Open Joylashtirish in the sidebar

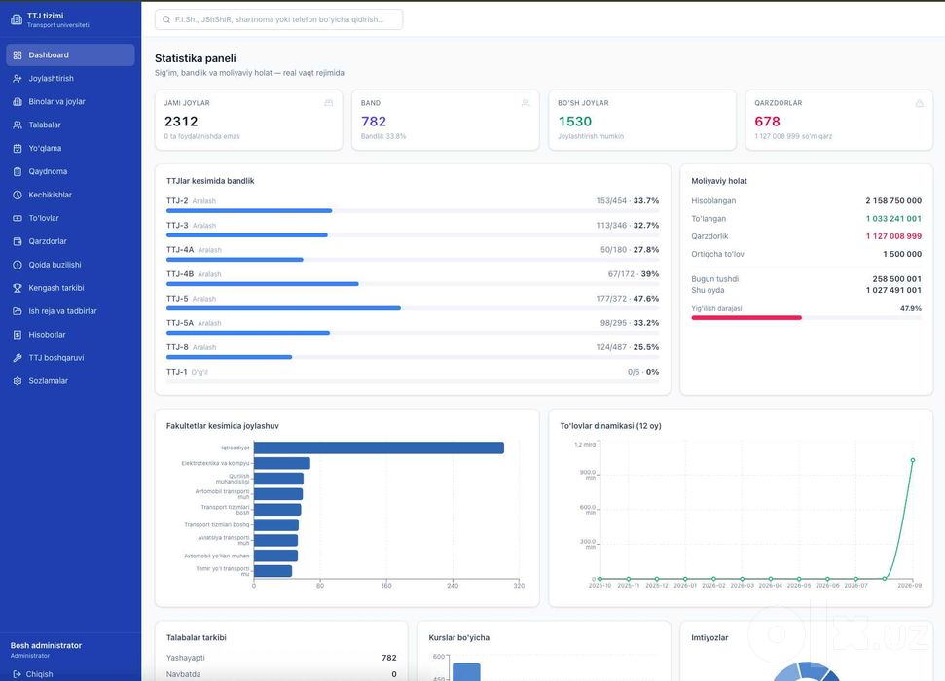(70, 79)
